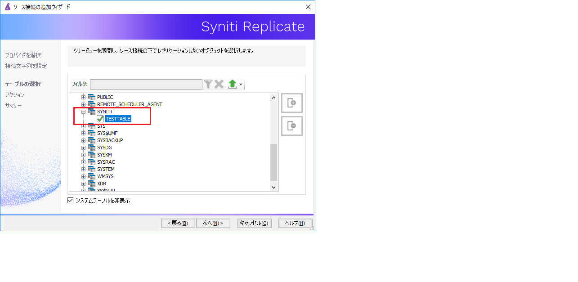Toggle the システムテーブルを非表示 checkbox
Image resolution: width=578 pixels, height=282 pixels.
click(x=70, y=201)
